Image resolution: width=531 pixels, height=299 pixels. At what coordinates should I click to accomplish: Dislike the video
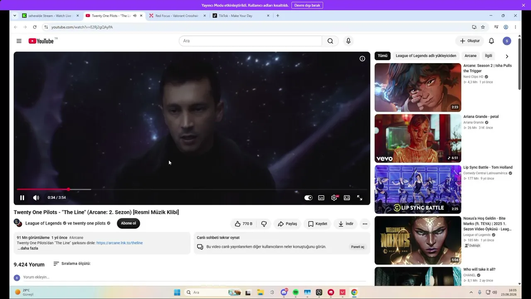click(x=264, y=224)
